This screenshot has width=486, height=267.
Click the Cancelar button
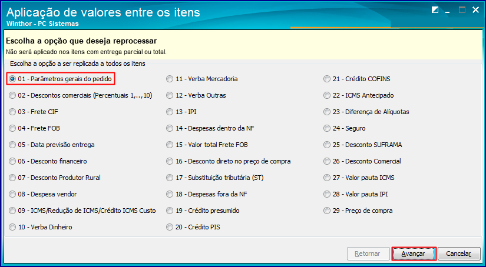coord(459,253)
